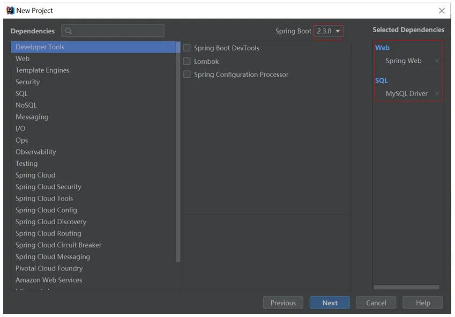Choose Spring Cloud Circuit Breaker category
This screenshot has width=455, height=317.
pos(93,245)
